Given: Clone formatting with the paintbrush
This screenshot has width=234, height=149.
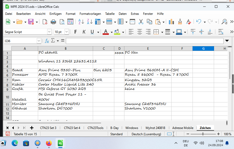Looking at the screenshot, I should 180,22.
